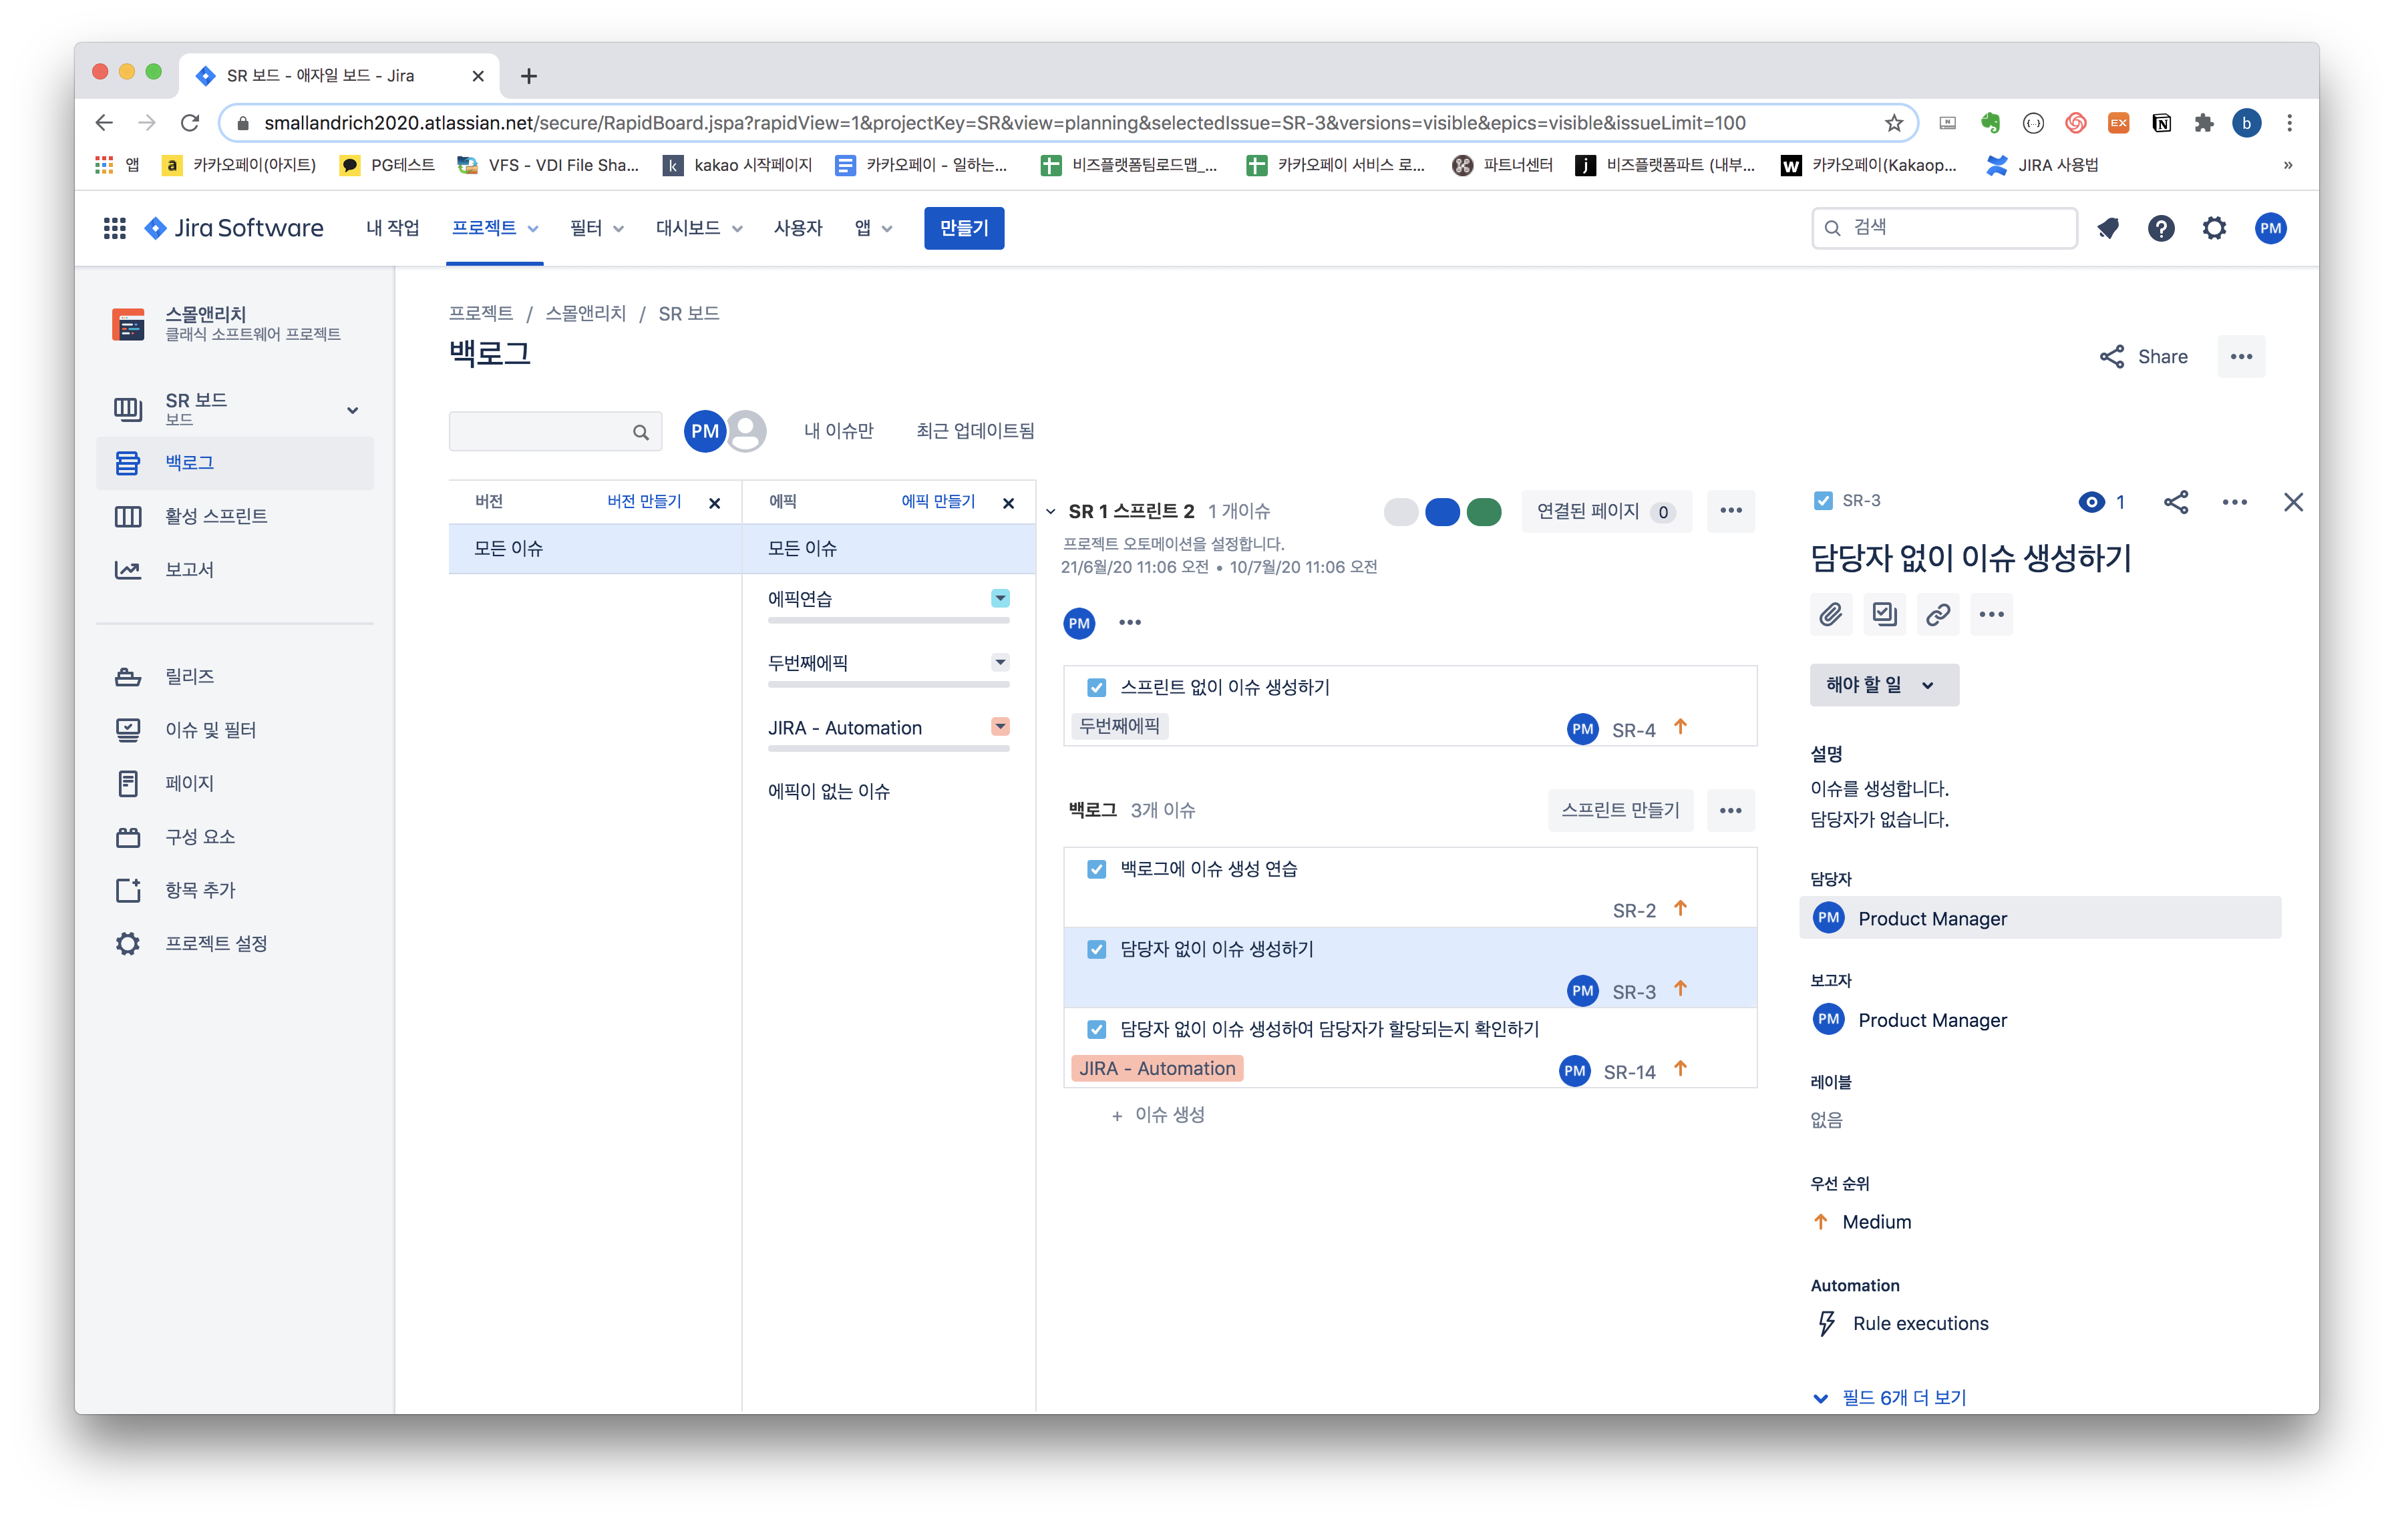Go to 활성 스프린트 in sidebar
The image size is (2394, 1521).
pos(216,515)
